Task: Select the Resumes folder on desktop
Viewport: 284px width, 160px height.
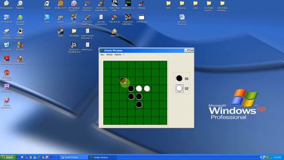Action: pyautogui.click(x=182, y=5)
